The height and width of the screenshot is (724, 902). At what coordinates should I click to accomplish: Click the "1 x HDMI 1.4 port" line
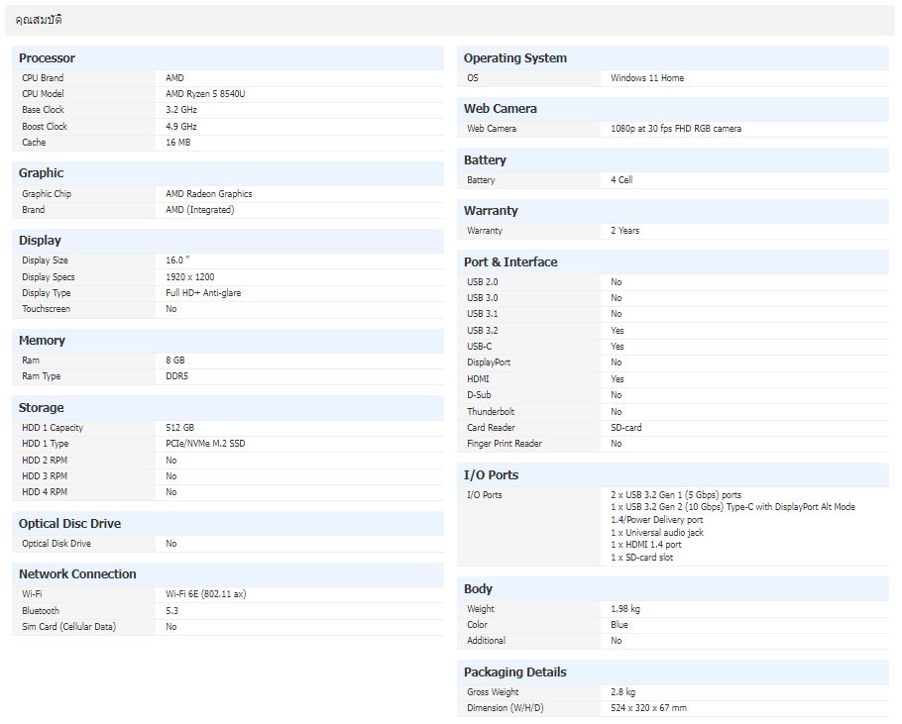click(646, 545)
